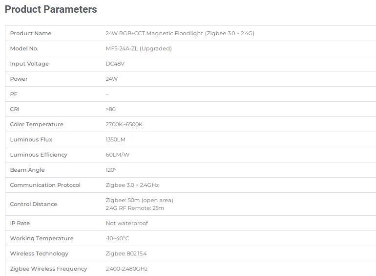This screenshot has width=376, height=276.
Task: Select the Zigbee 802.15.4 wireless technology value
Action: pos(126,253)
